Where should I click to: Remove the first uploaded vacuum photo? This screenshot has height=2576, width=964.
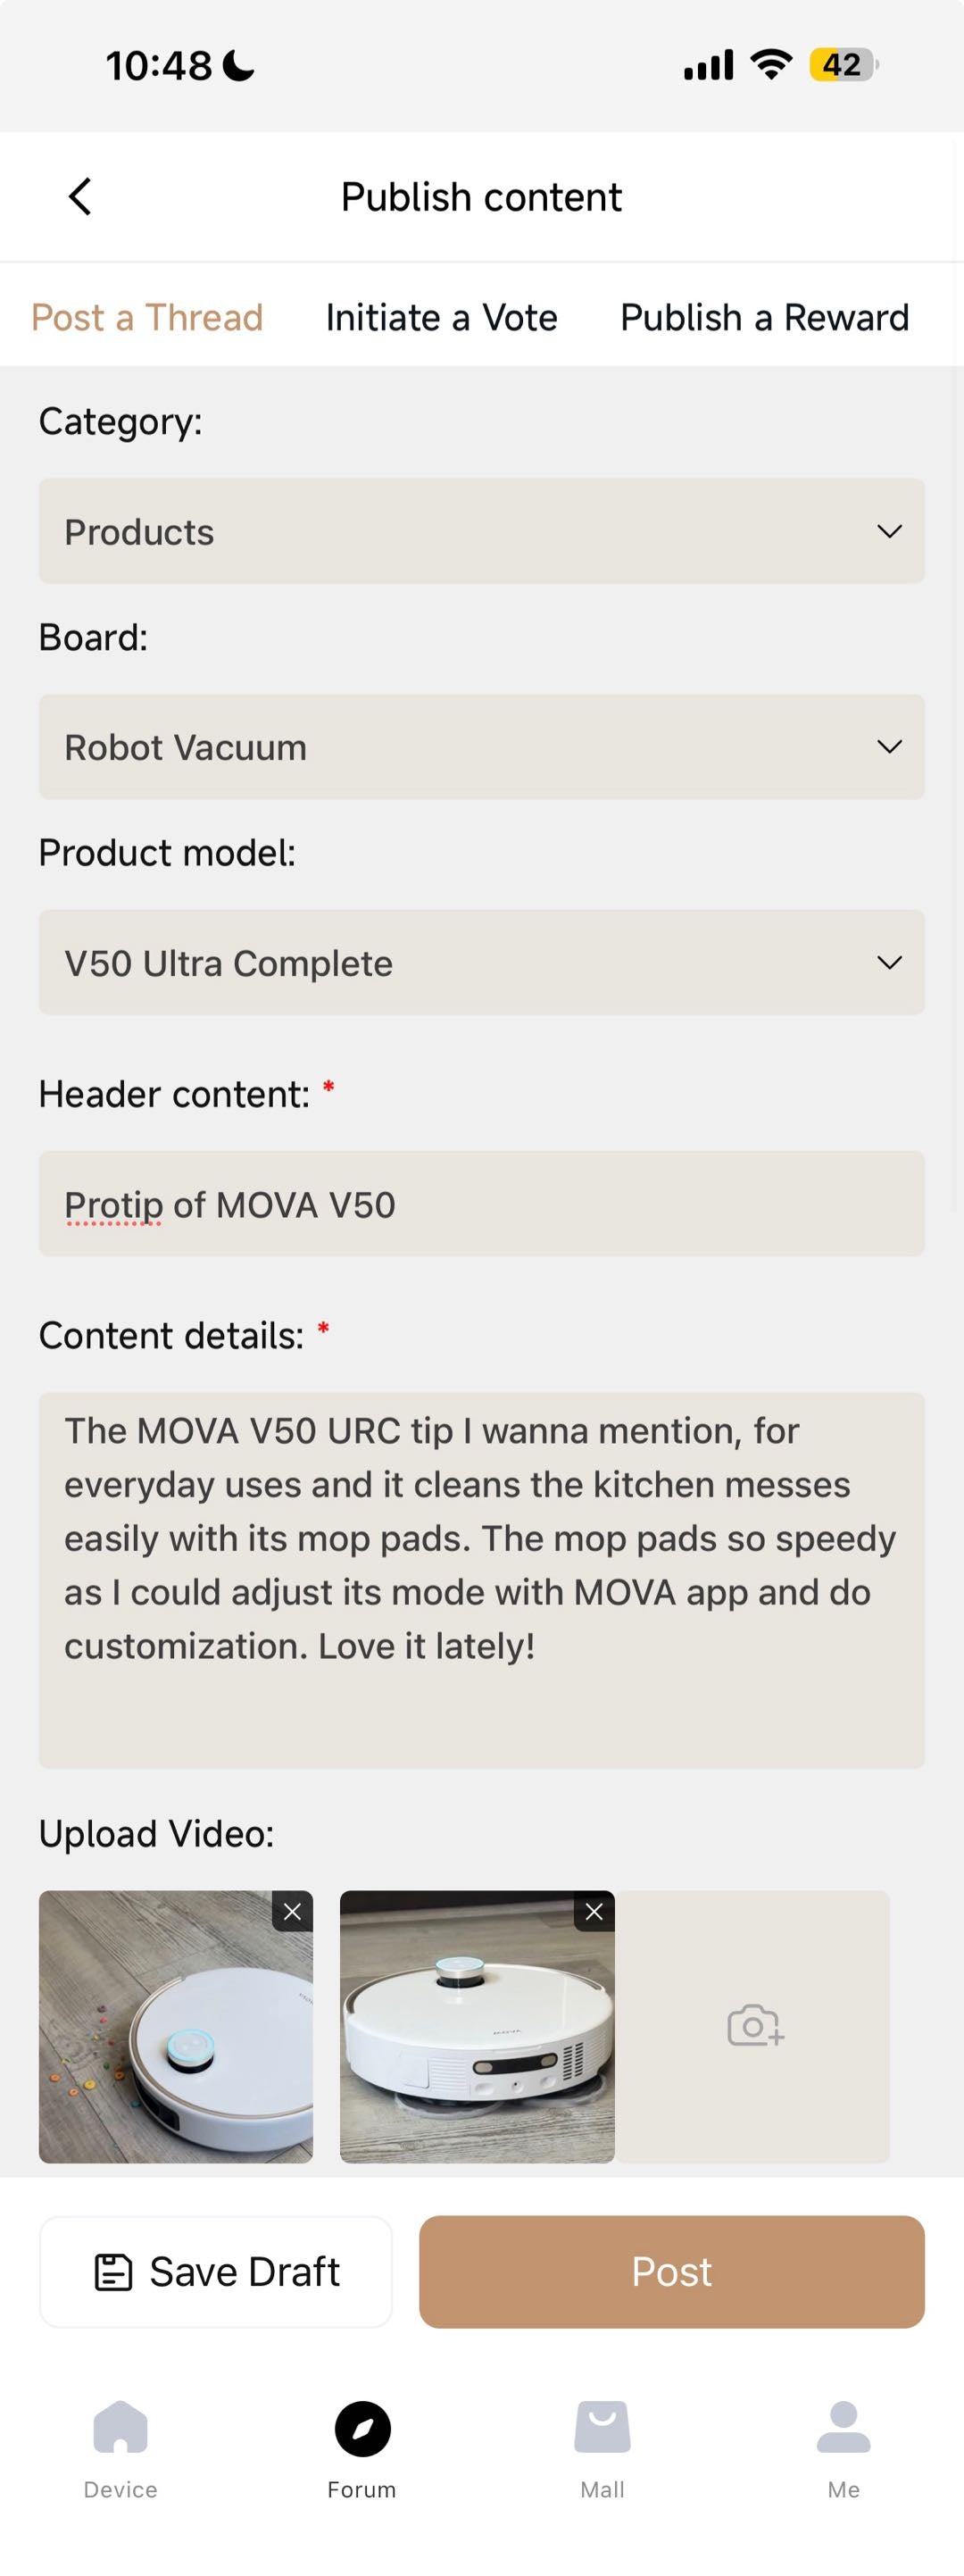click(292, 1911)
